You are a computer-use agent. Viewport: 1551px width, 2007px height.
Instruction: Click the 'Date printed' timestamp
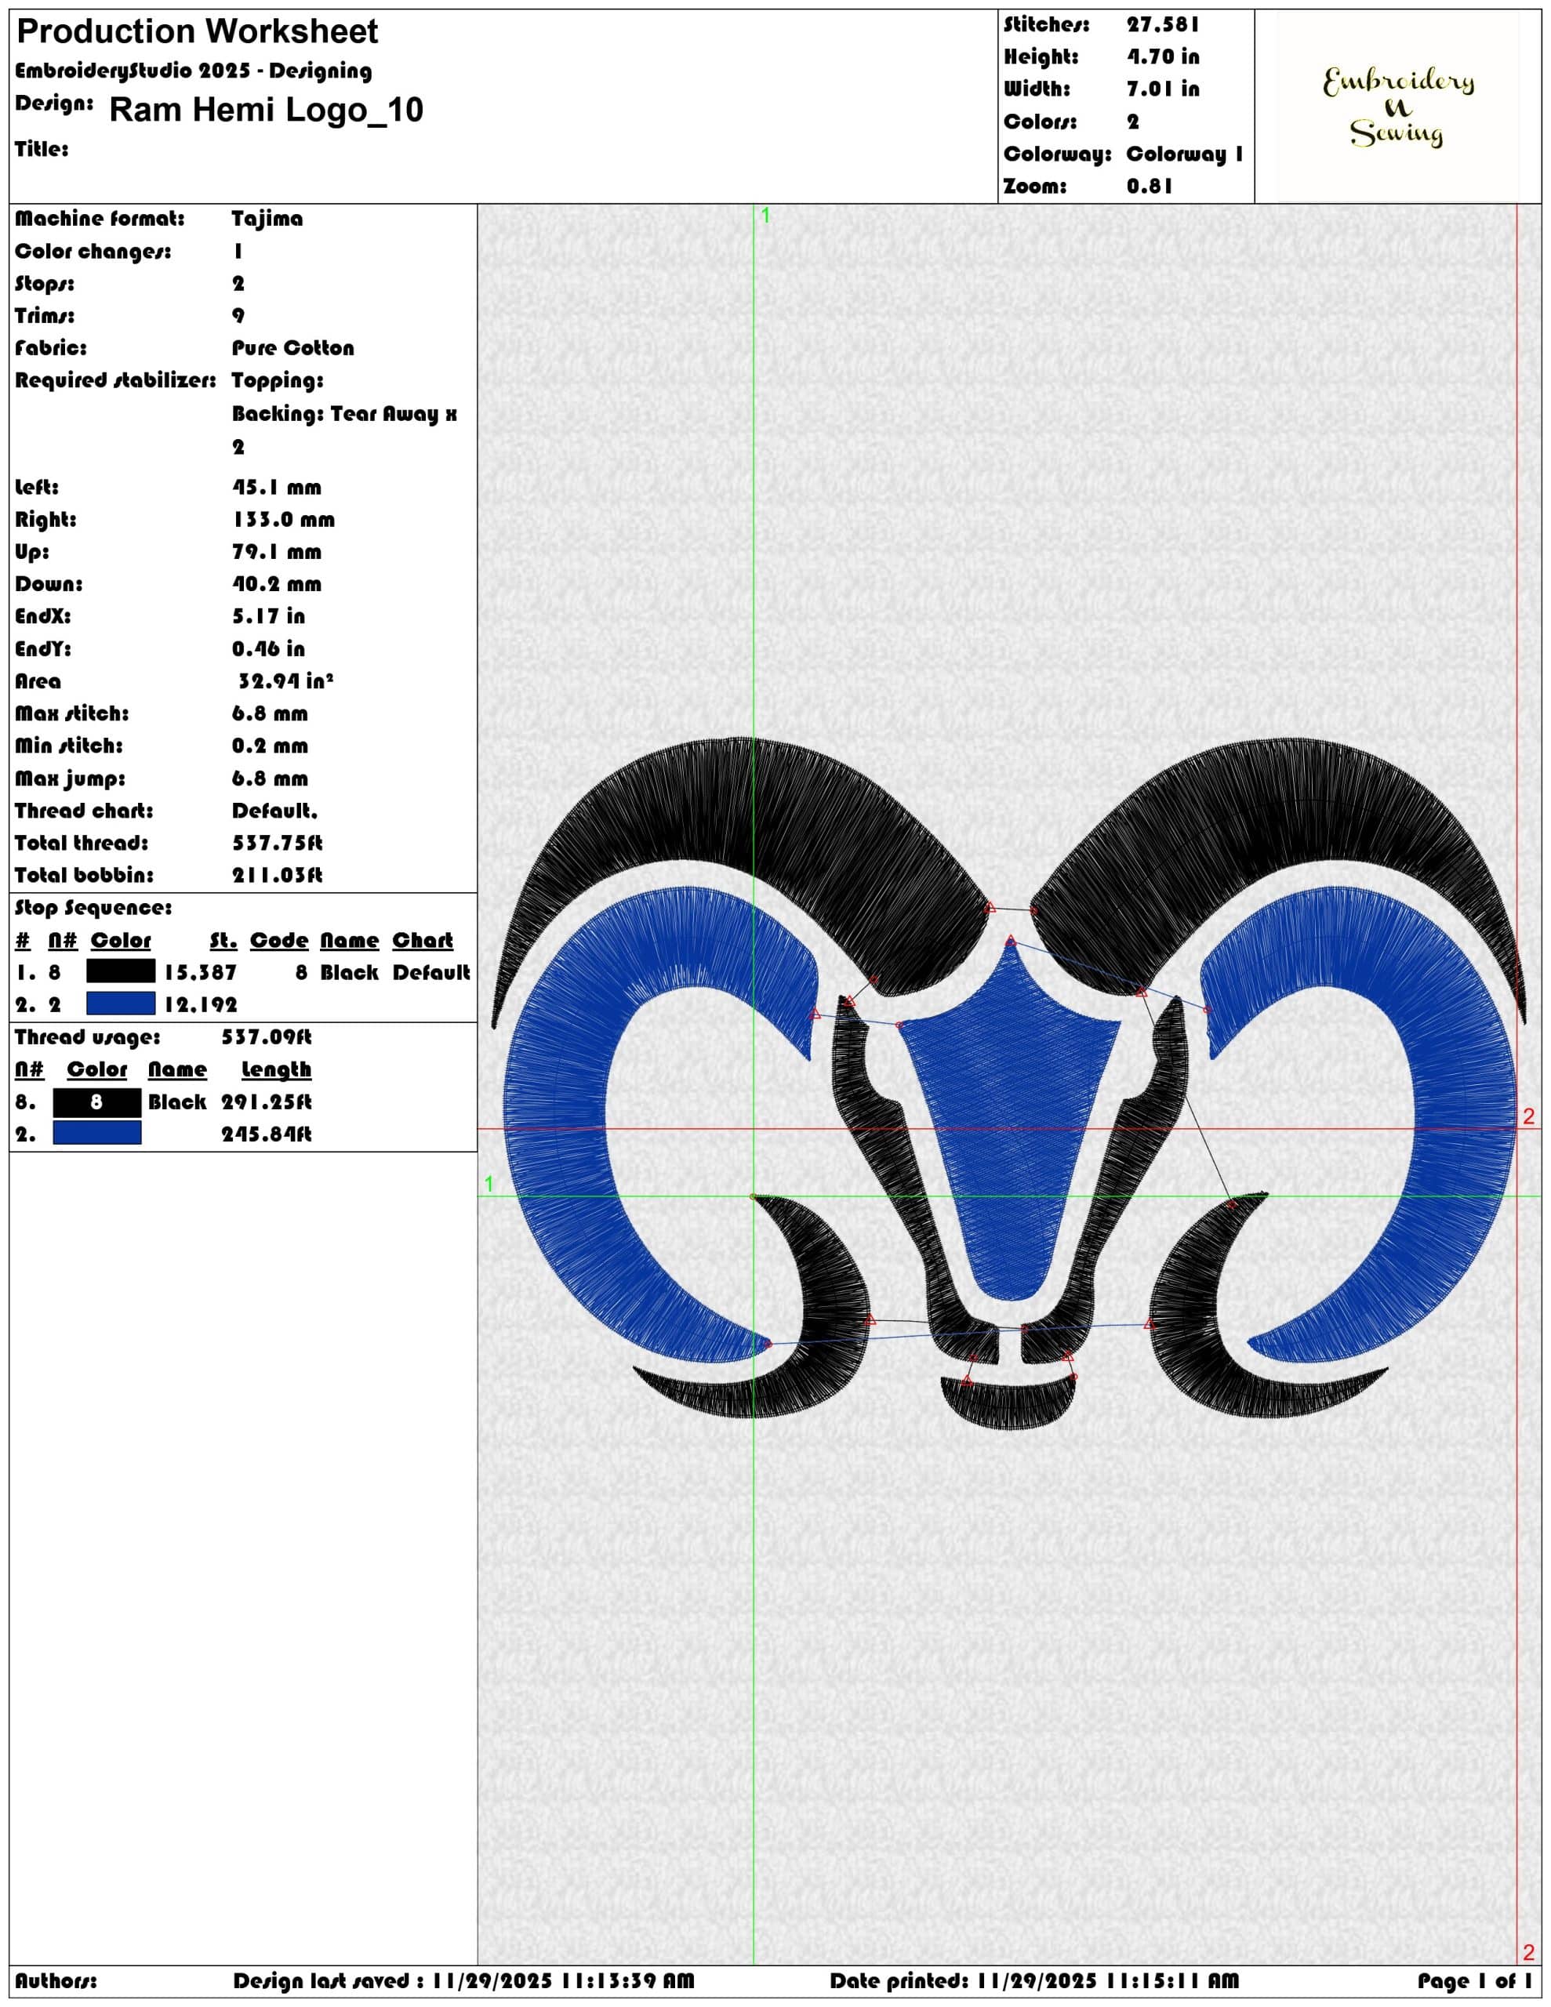pyautogui.click(x=1033, y=1981)
